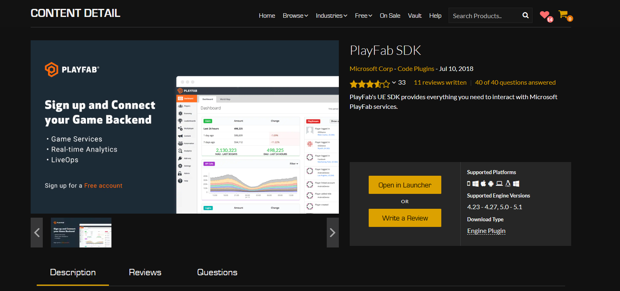The height and width of the screenshot is (291, 620).
Task: Switch to the Description tab
Action: pyautogui.click(x=73, y=272)
